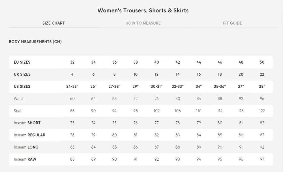This screenshot has height=172, width=283.
Task: Select the US size 24-25" cell
Action: click(72, 87)
